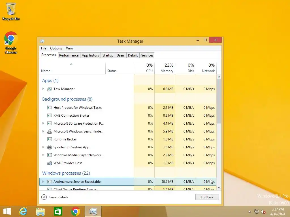Image resolution: width=290 pixels, height=217 pixels.
Task: Sort by the Status column header
Action: pyautogui.click(x=120, y=68)
